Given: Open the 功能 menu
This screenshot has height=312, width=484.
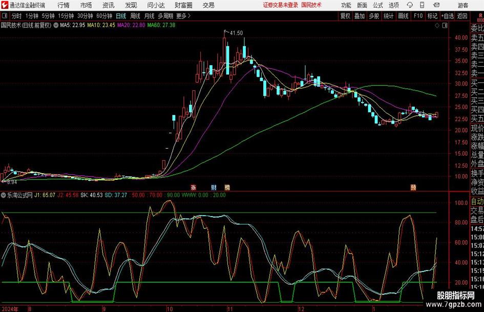Looking at the screenshot, I should pyautogui.click(x=346, y=5).
